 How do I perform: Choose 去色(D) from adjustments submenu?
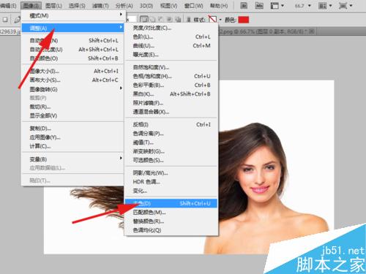click(171, 203)
